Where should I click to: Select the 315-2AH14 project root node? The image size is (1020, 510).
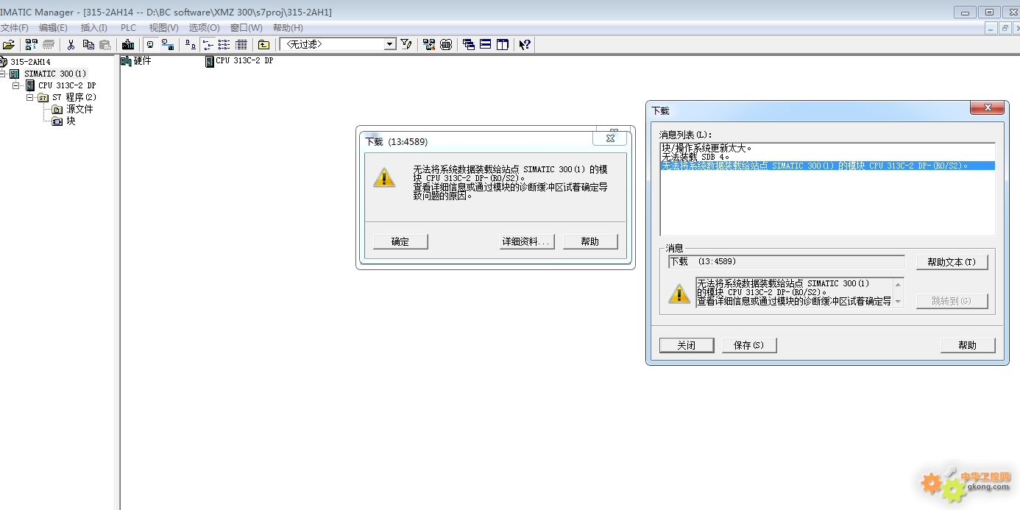[x=30, y=62]
